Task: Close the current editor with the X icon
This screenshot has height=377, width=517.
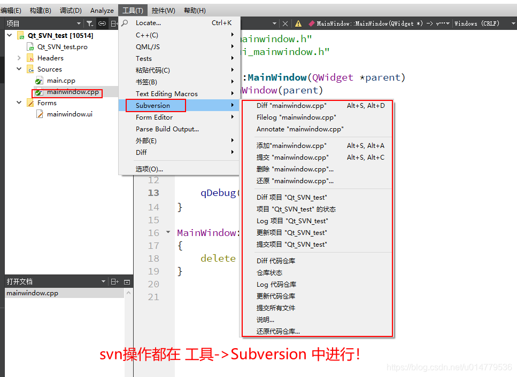Action: click(286, 23)
